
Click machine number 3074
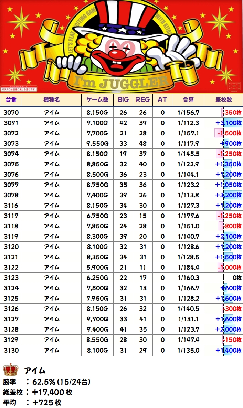[x=11, y=154]
